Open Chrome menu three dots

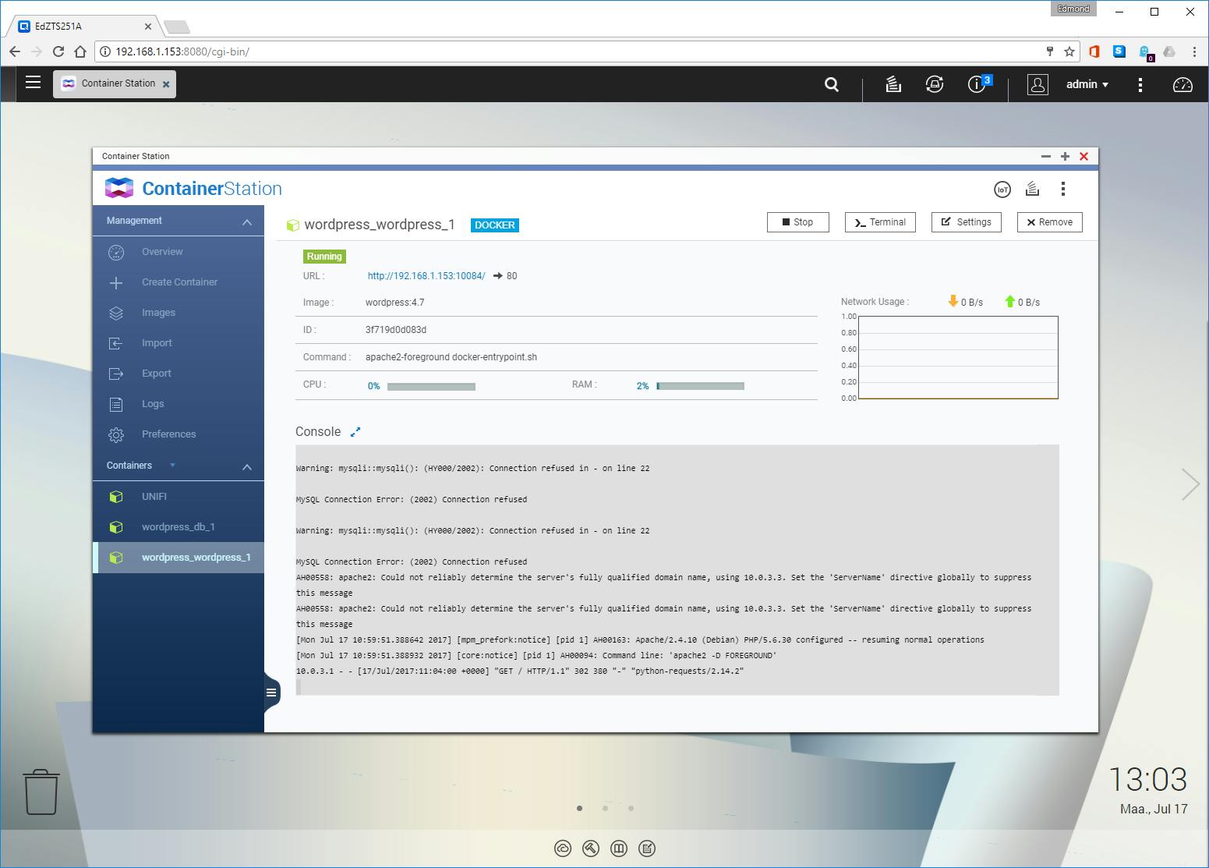pos(1194,51)
